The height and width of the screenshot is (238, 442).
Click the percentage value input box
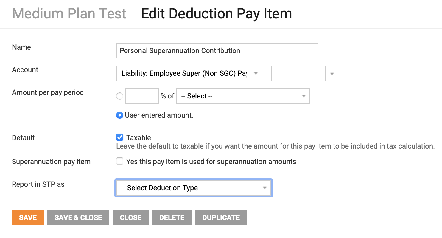tap(142, 96)
